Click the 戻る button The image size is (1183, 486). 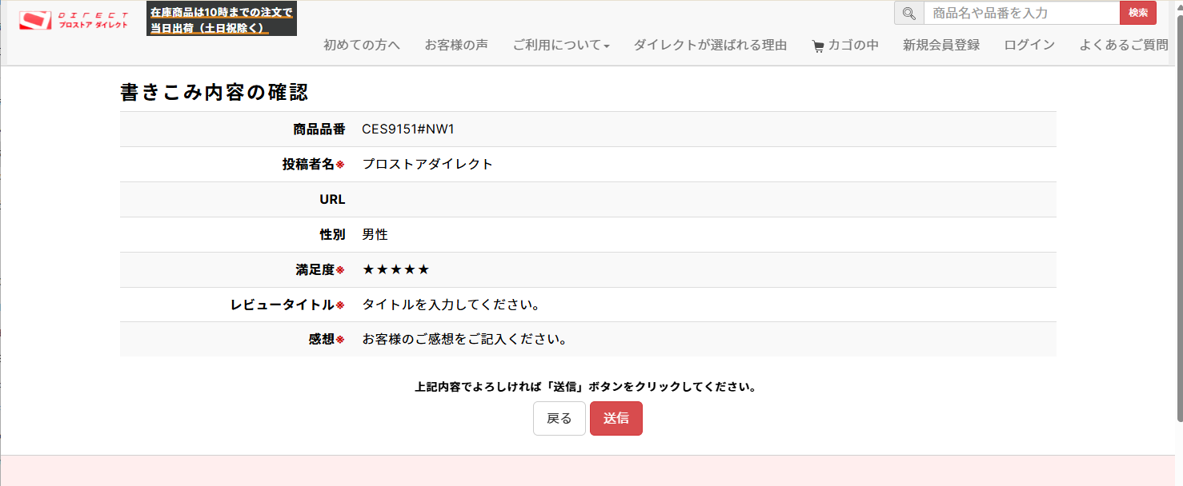[x=559, y=419]
